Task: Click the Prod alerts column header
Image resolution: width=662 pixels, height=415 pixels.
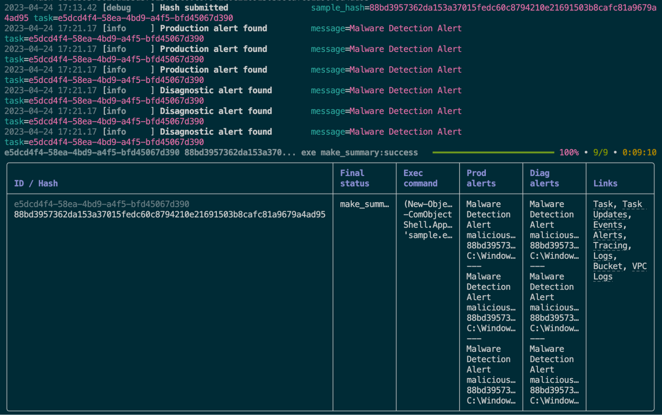Action: click(x=481, y=178)
